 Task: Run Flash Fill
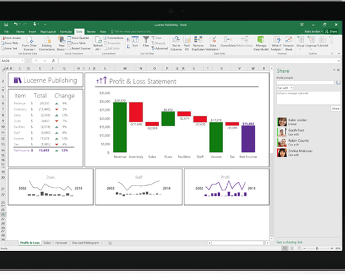(187, 43)
